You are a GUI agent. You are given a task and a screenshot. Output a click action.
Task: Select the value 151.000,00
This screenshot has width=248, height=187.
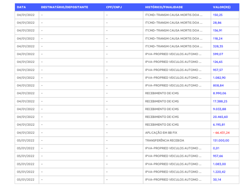pyautogui.click(x=221, y=140)
